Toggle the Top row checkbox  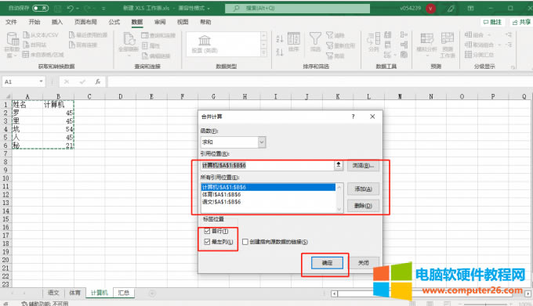coord(207,231)
